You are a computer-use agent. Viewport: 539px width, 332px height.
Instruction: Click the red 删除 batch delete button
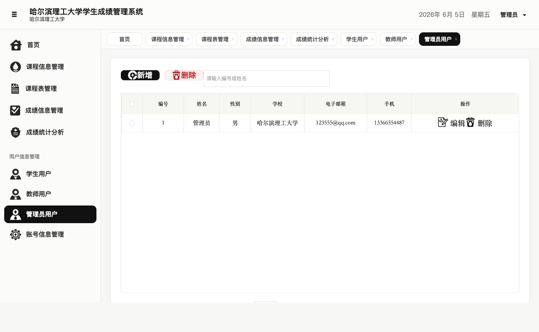(184, 75)
